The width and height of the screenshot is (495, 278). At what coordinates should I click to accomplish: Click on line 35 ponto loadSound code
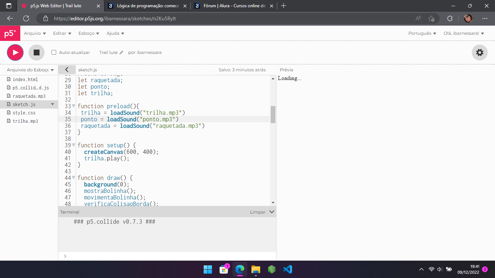point(130,119)
